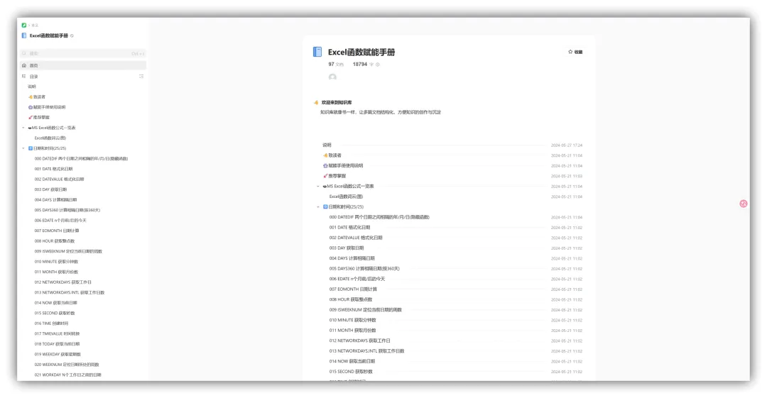767x398 pixels.
Task: Click the Excel函数赋能手册 sidebar title
Action: pyautogui.click(x=49, y=35)
